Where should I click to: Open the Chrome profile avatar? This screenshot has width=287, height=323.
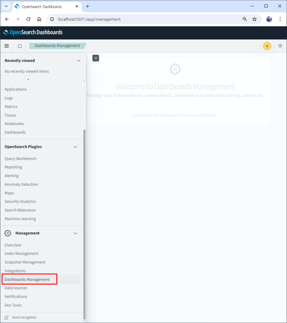pos(269,19)
